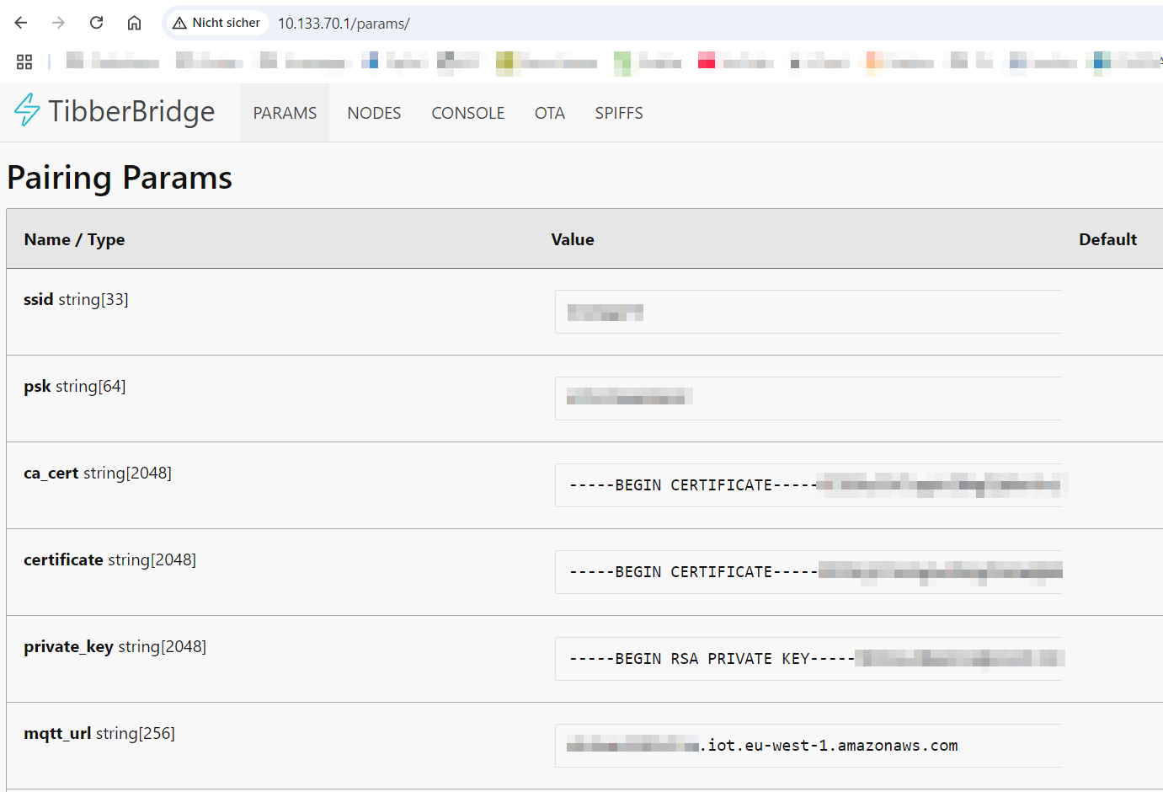Viewport: 1163px width, 792px height.
Task: Open the CONSOLE tab
Action: (x=467, y=113)
